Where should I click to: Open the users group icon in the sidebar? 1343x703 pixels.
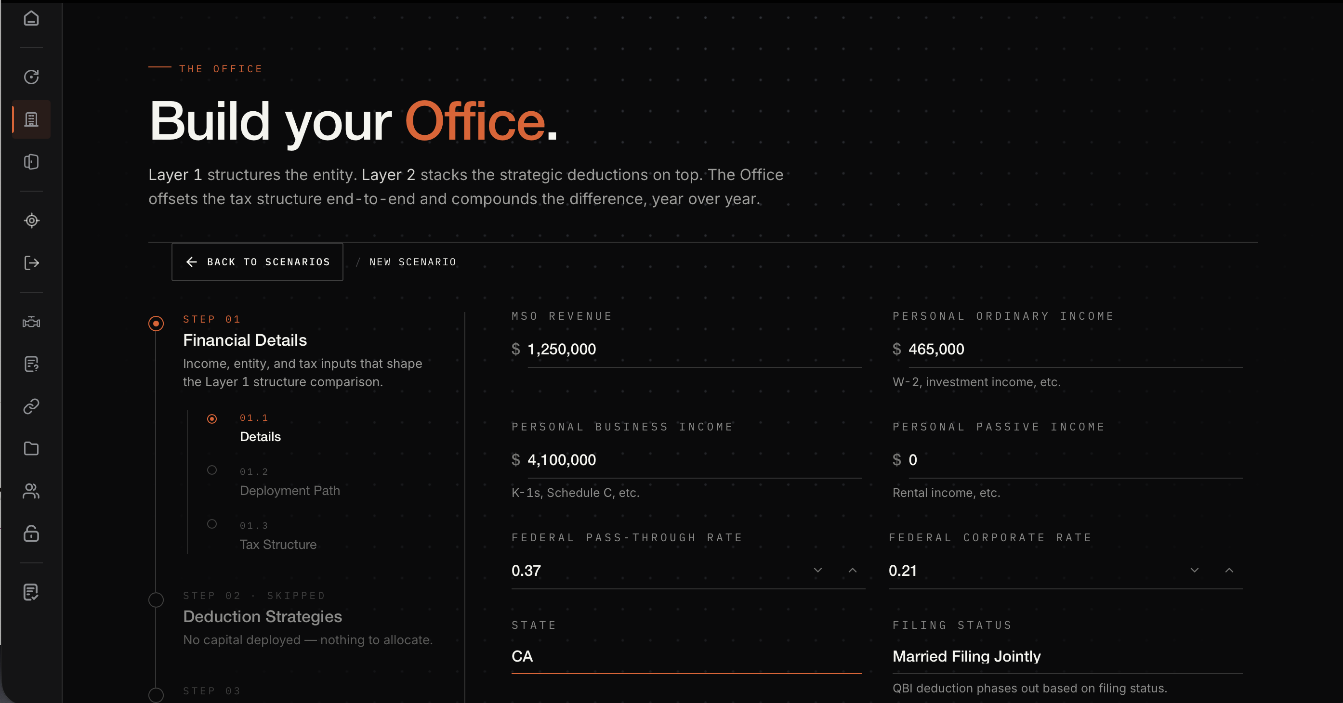tap(31, 491)
